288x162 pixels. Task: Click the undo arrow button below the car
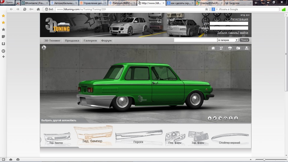pyautogui.click(x=215, y=118)
